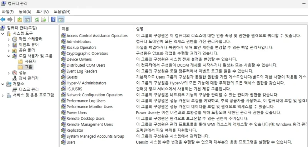Image resolution: width=308 pixels, height=147 pixels.
Task: Click the Administrators group icon
Action: click(63, 41)
